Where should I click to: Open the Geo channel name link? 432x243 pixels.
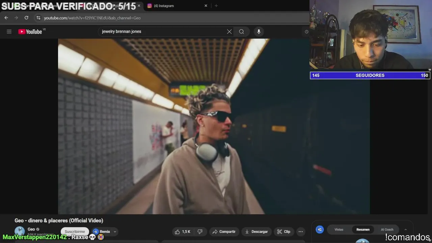click(31, 229)
